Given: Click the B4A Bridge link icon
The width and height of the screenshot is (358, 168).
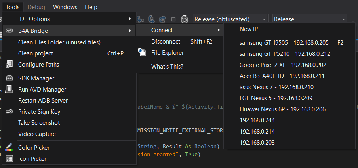Looking at the screenshot, I should point(10,31).
